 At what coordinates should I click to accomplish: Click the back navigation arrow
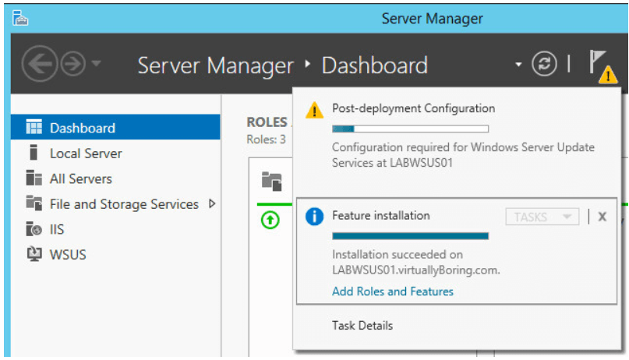pyautogui.click(x=39, y=64)
